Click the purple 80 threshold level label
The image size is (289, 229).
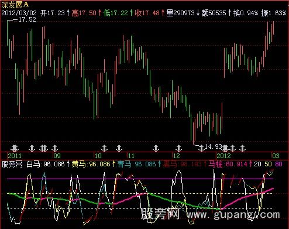(278, 164)
